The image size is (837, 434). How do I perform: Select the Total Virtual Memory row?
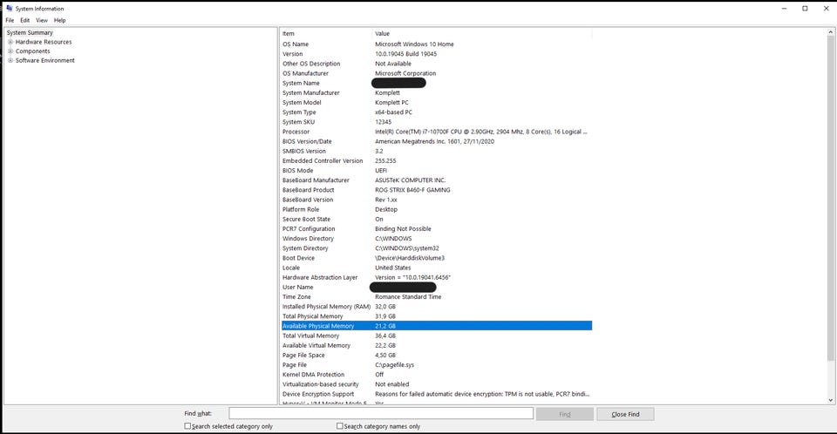click(x=437, y=336)
